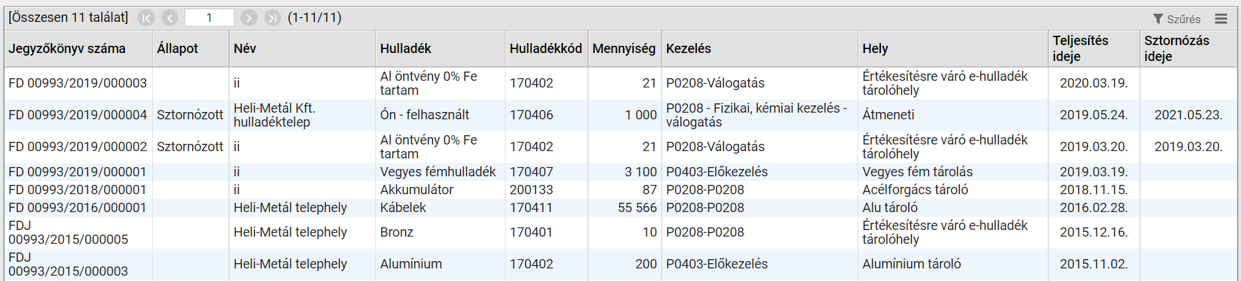Sort by Sztornózás ideje column header
Image resolution: width=1241 pixels, height=281 pixels.
1189,48
